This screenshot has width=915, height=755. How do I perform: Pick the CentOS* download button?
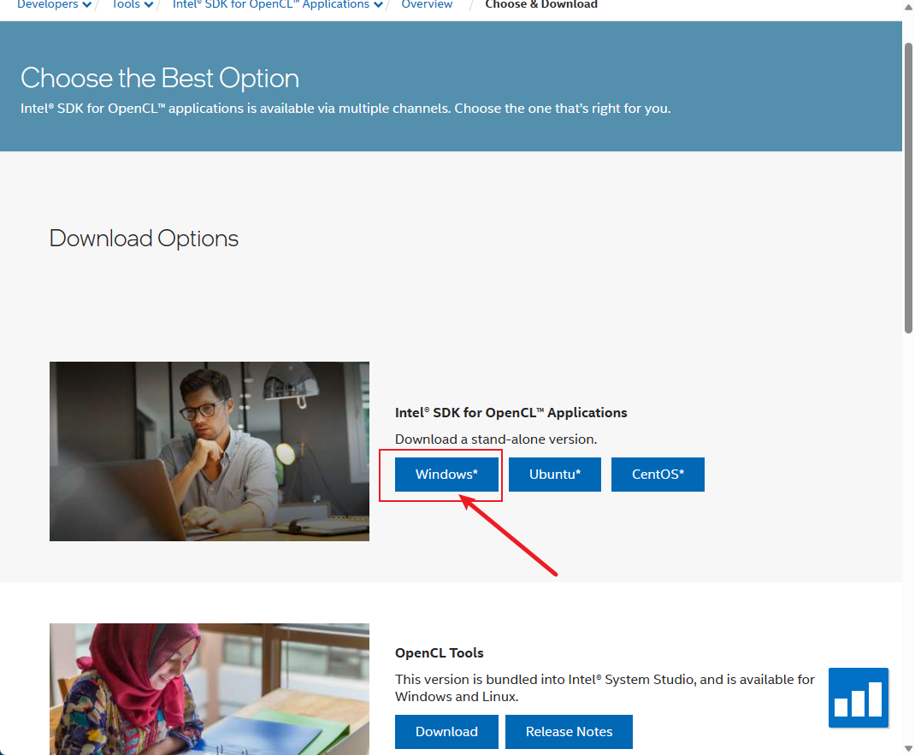(x=658, y=475)
